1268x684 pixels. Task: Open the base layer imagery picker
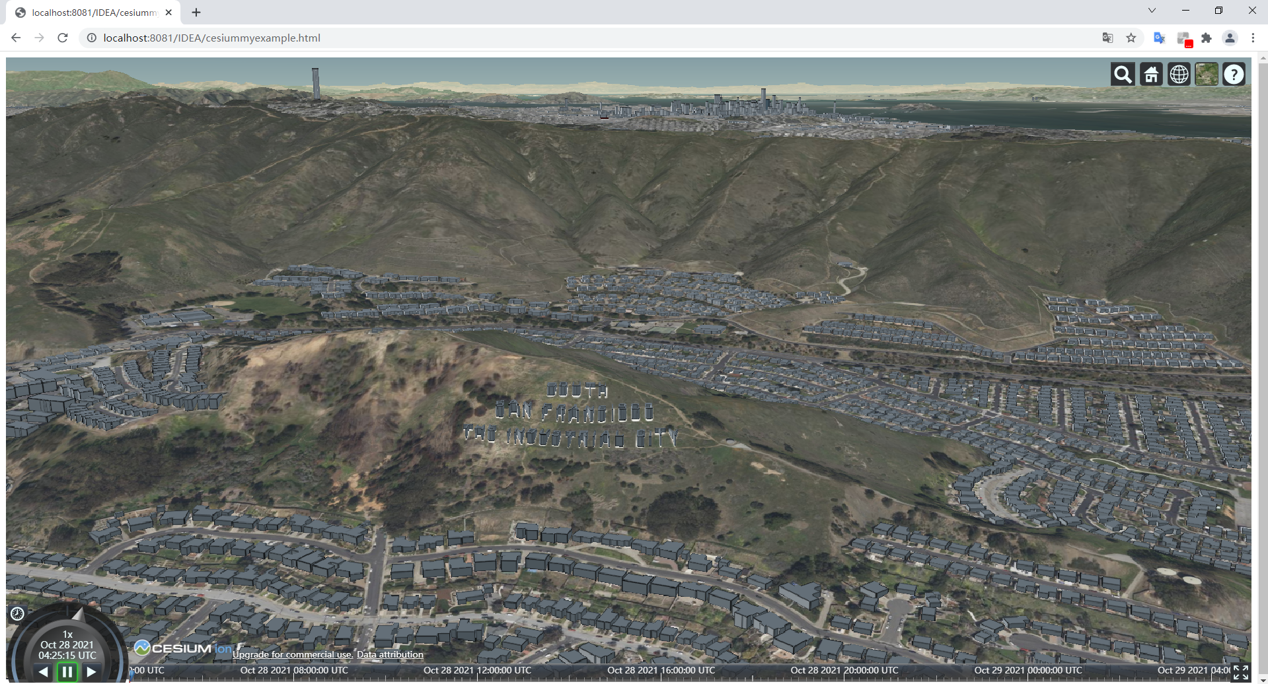tap(1207, 75)
